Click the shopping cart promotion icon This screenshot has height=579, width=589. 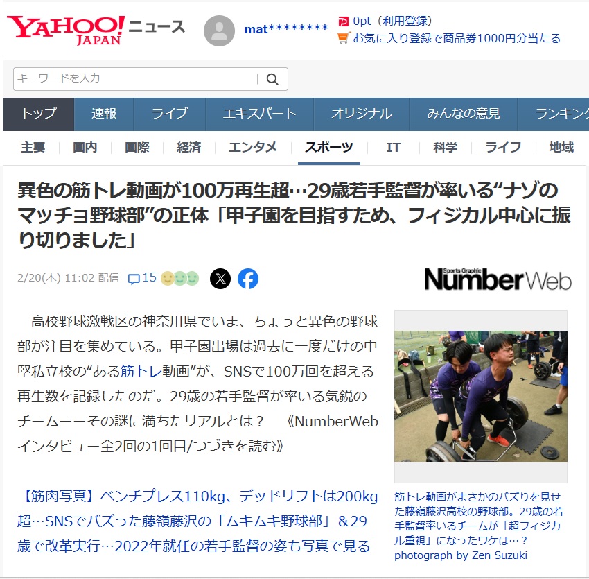click(343, 38)
